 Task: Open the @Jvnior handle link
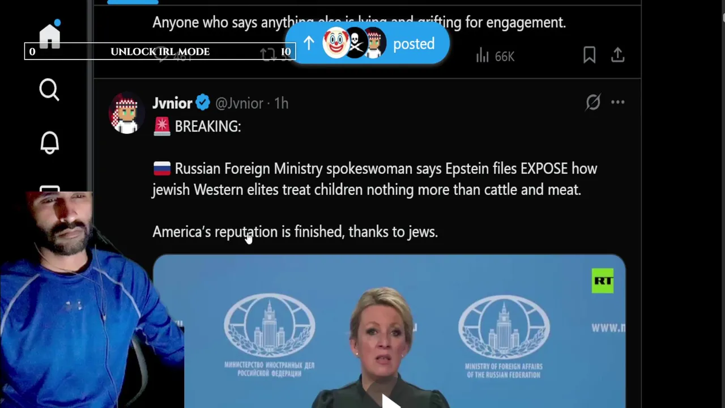pyautogui.click(x=239, y=103)
